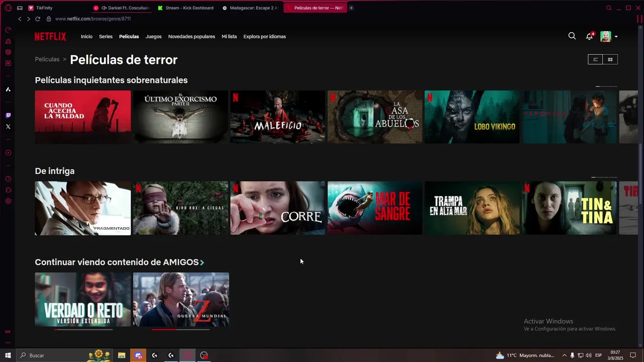The height and width of the screenshot is (362, 644).
Task: Open the tab islands icon
Action: (20, 8)
